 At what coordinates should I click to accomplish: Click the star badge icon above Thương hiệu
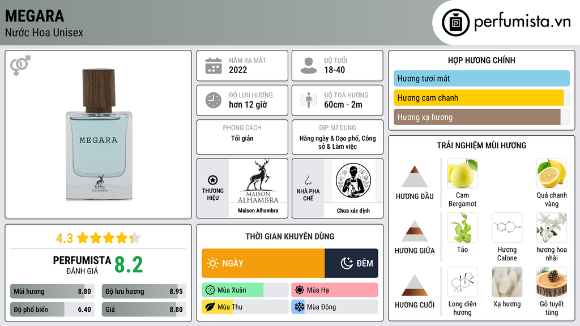click(x=213, y=180)
